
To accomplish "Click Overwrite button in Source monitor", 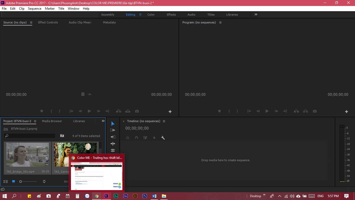I will (128, 111).
